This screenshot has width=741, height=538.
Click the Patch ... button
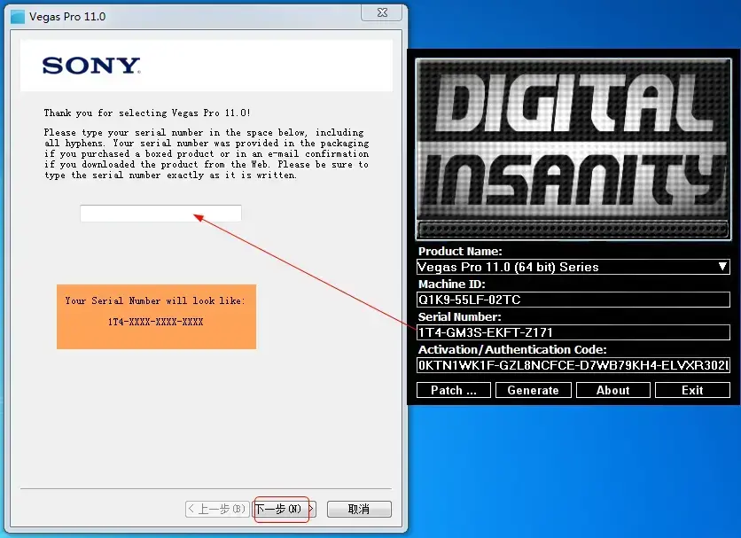[454, 390]
